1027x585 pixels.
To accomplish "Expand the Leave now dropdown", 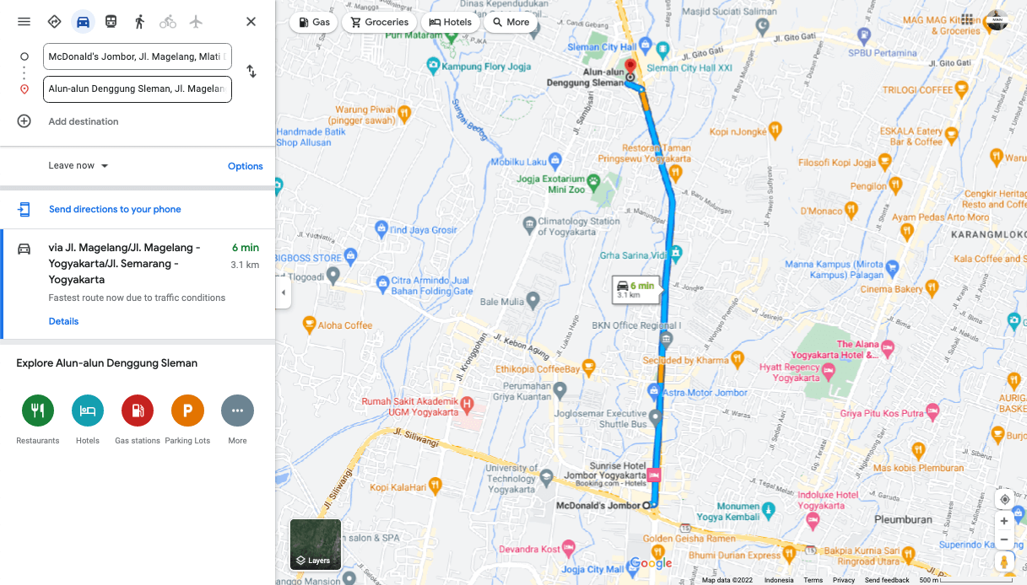I will click(x=78, y=166).
